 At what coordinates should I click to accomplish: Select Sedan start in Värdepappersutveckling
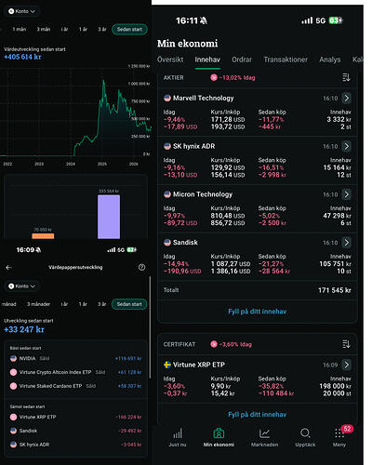click(x=129, y=304)
